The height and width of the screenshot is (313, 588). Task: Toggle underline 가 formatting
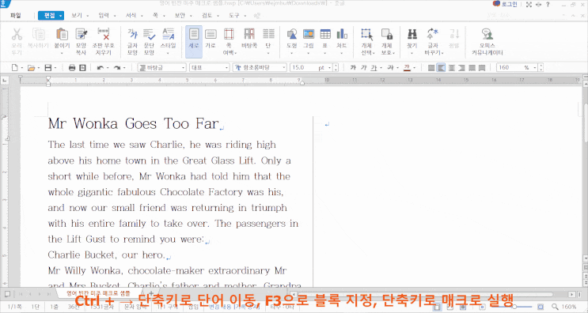374,68
